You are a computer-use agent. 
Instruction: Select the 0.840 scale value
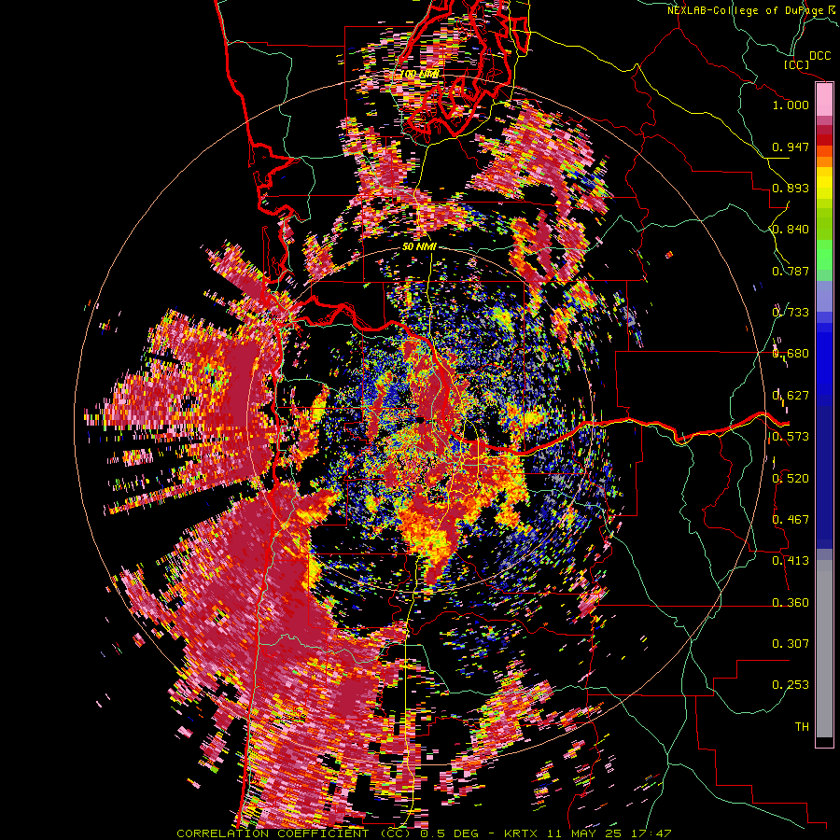click(x=791, y=230)
